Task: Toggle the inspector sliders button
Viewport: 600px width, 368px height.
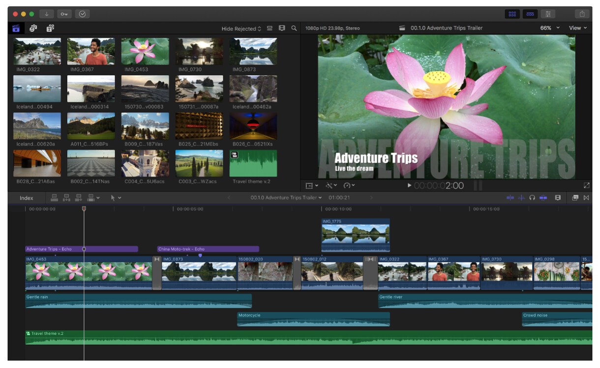Action: (548, 14)
